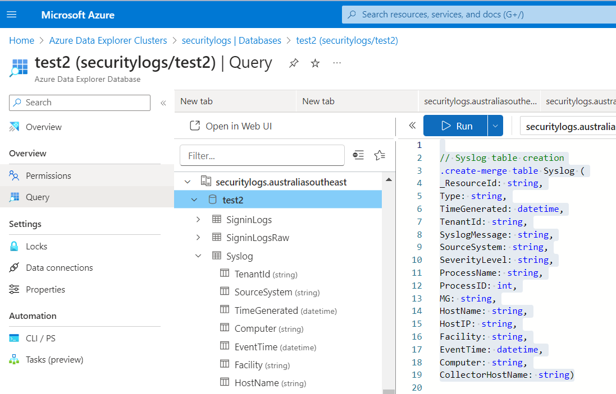
Task: Select the SourceSystem (string) column
Action: (277, 292)
